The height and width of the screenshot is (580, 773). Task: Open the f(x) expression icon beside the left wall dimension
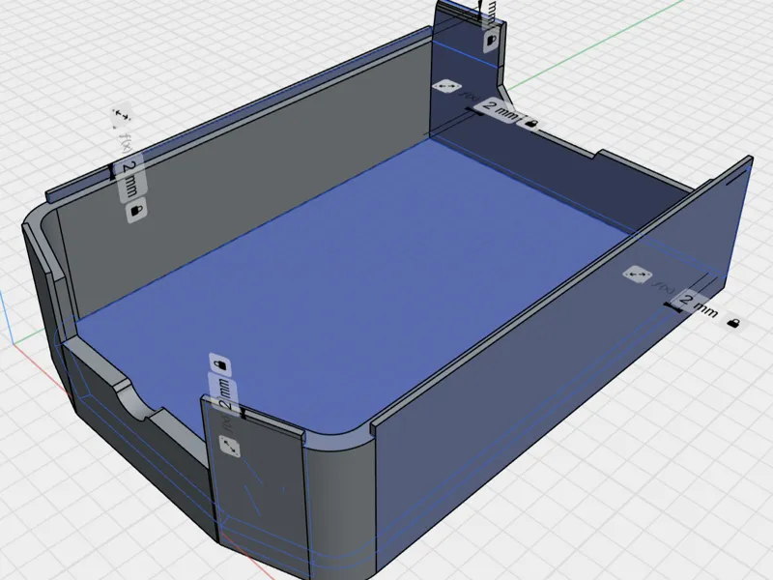127,142
